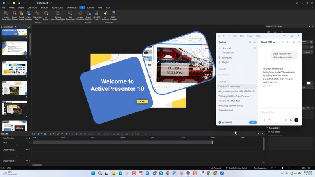Open Service Providers settings
The height and width of the screenshot is (177, 315).
point(80,15)
